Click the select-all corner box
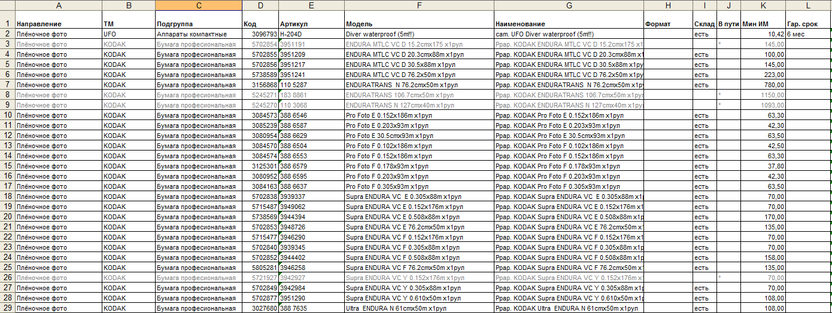Image resolution: width=832 pixels, height=313 pixels. (x=8, y=5)
